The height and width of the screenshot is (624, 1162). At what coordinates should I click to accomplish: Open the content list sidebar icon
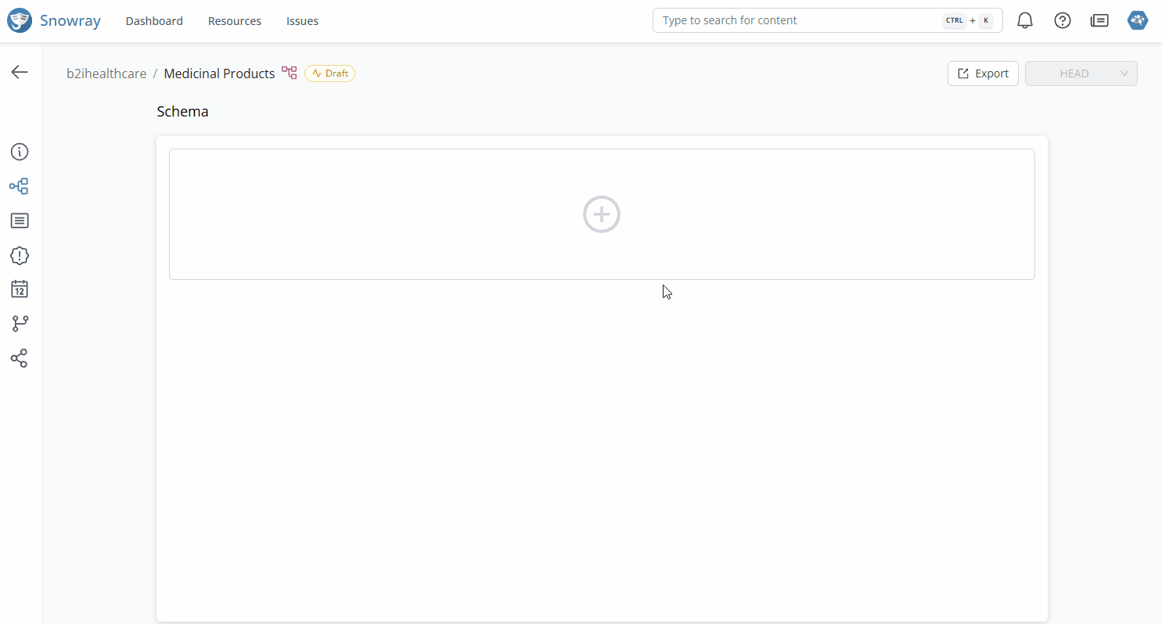[x=20, y=221]
